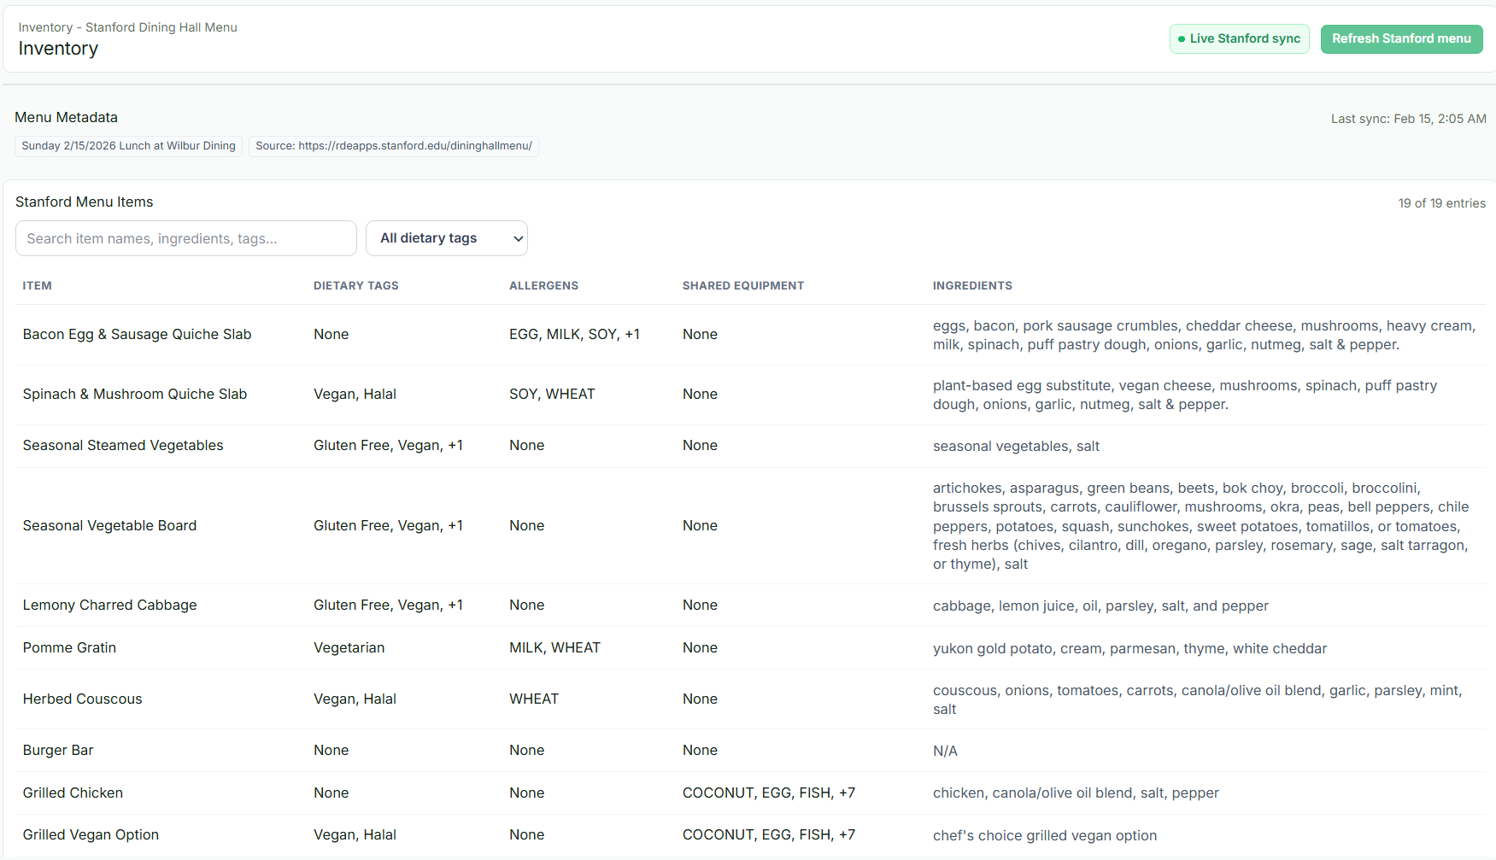Click the INGREDIENTS column header

coord(972,285)
